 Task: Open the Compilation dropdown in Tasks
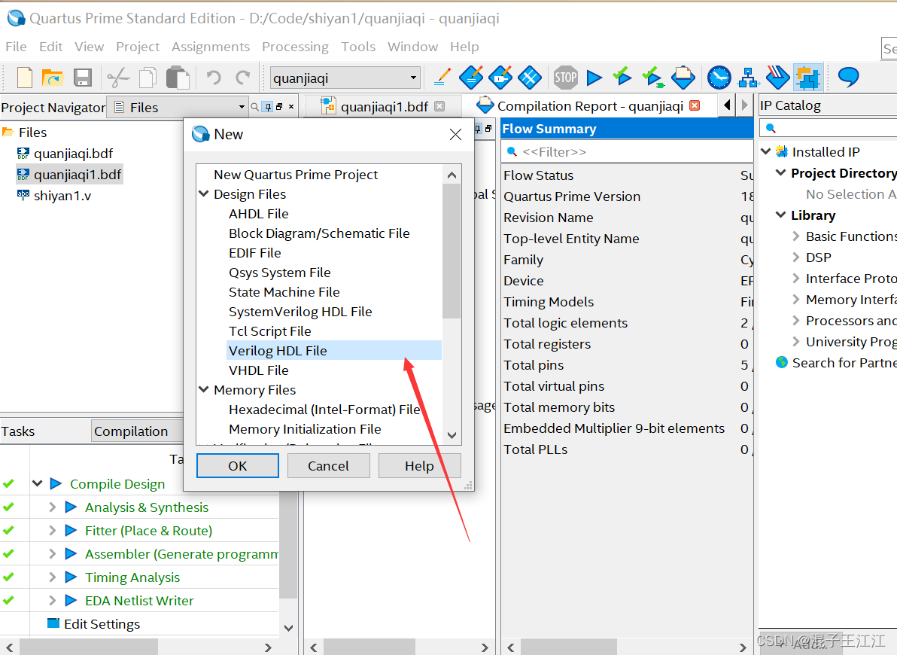pyautogui.click(x=137, y=431)
